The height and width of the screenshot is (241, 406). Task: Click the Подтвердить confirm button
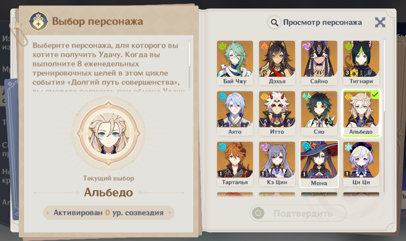(x=298, y=213)
